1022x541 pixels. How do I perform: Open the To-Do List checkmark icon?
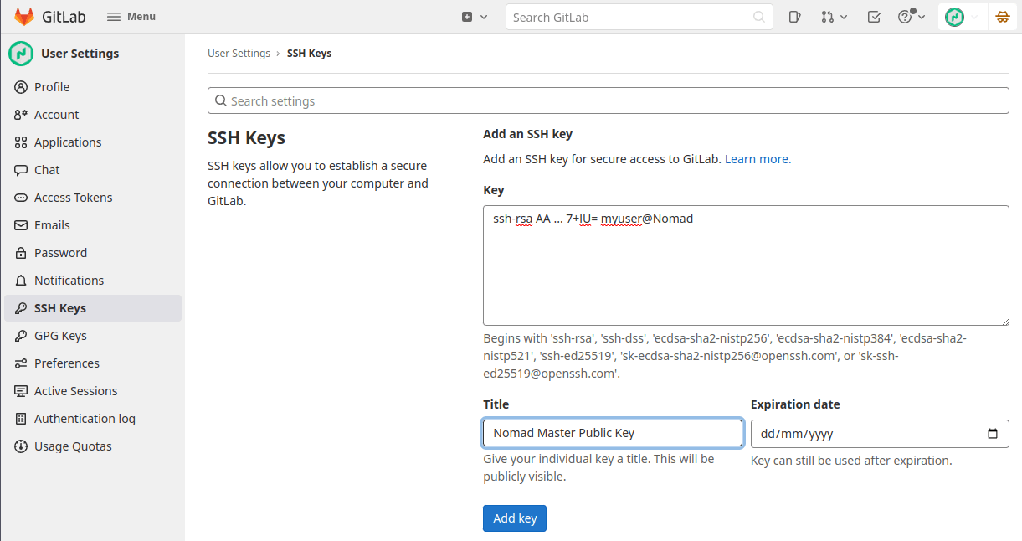click(873, 16)
